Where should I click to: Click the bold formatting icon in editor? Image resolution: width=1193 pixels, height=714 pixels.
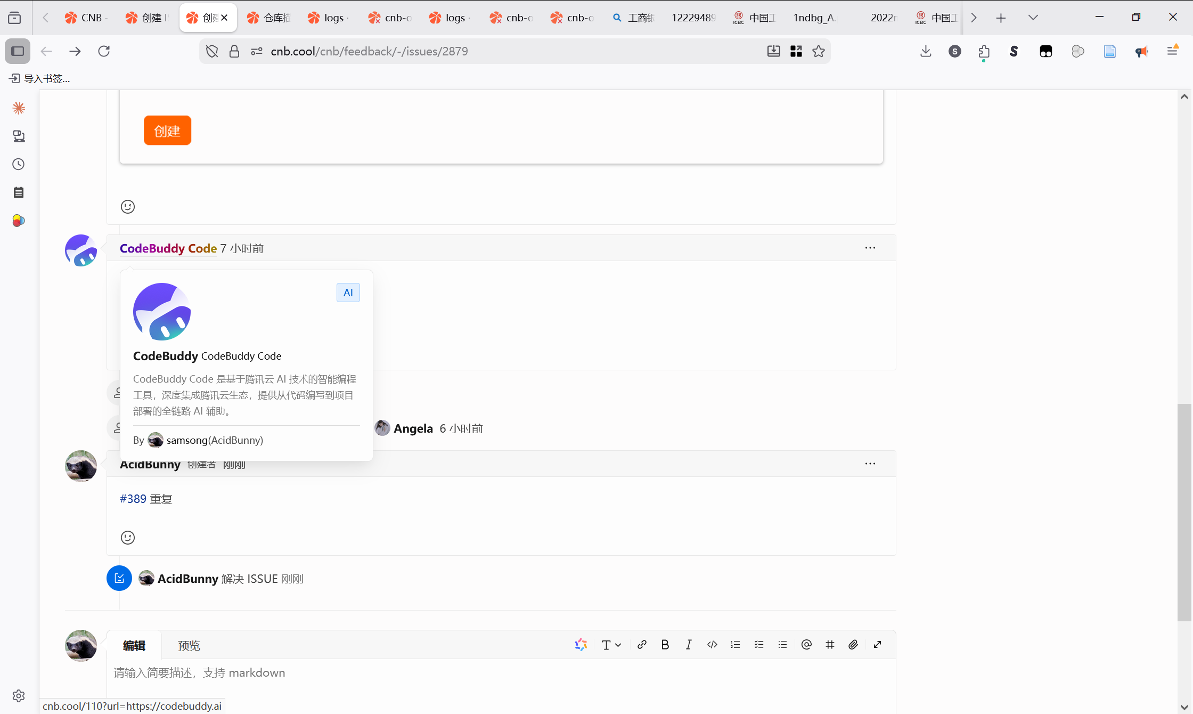tap(665, 645)
